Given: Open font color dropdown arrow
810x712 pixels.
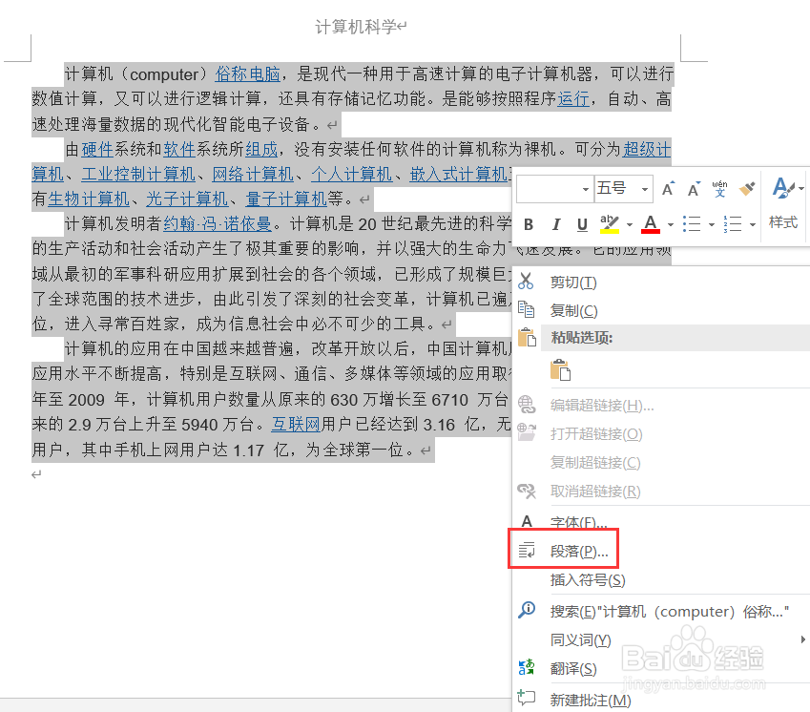Looking at the screenshot, I should [671, 224].
